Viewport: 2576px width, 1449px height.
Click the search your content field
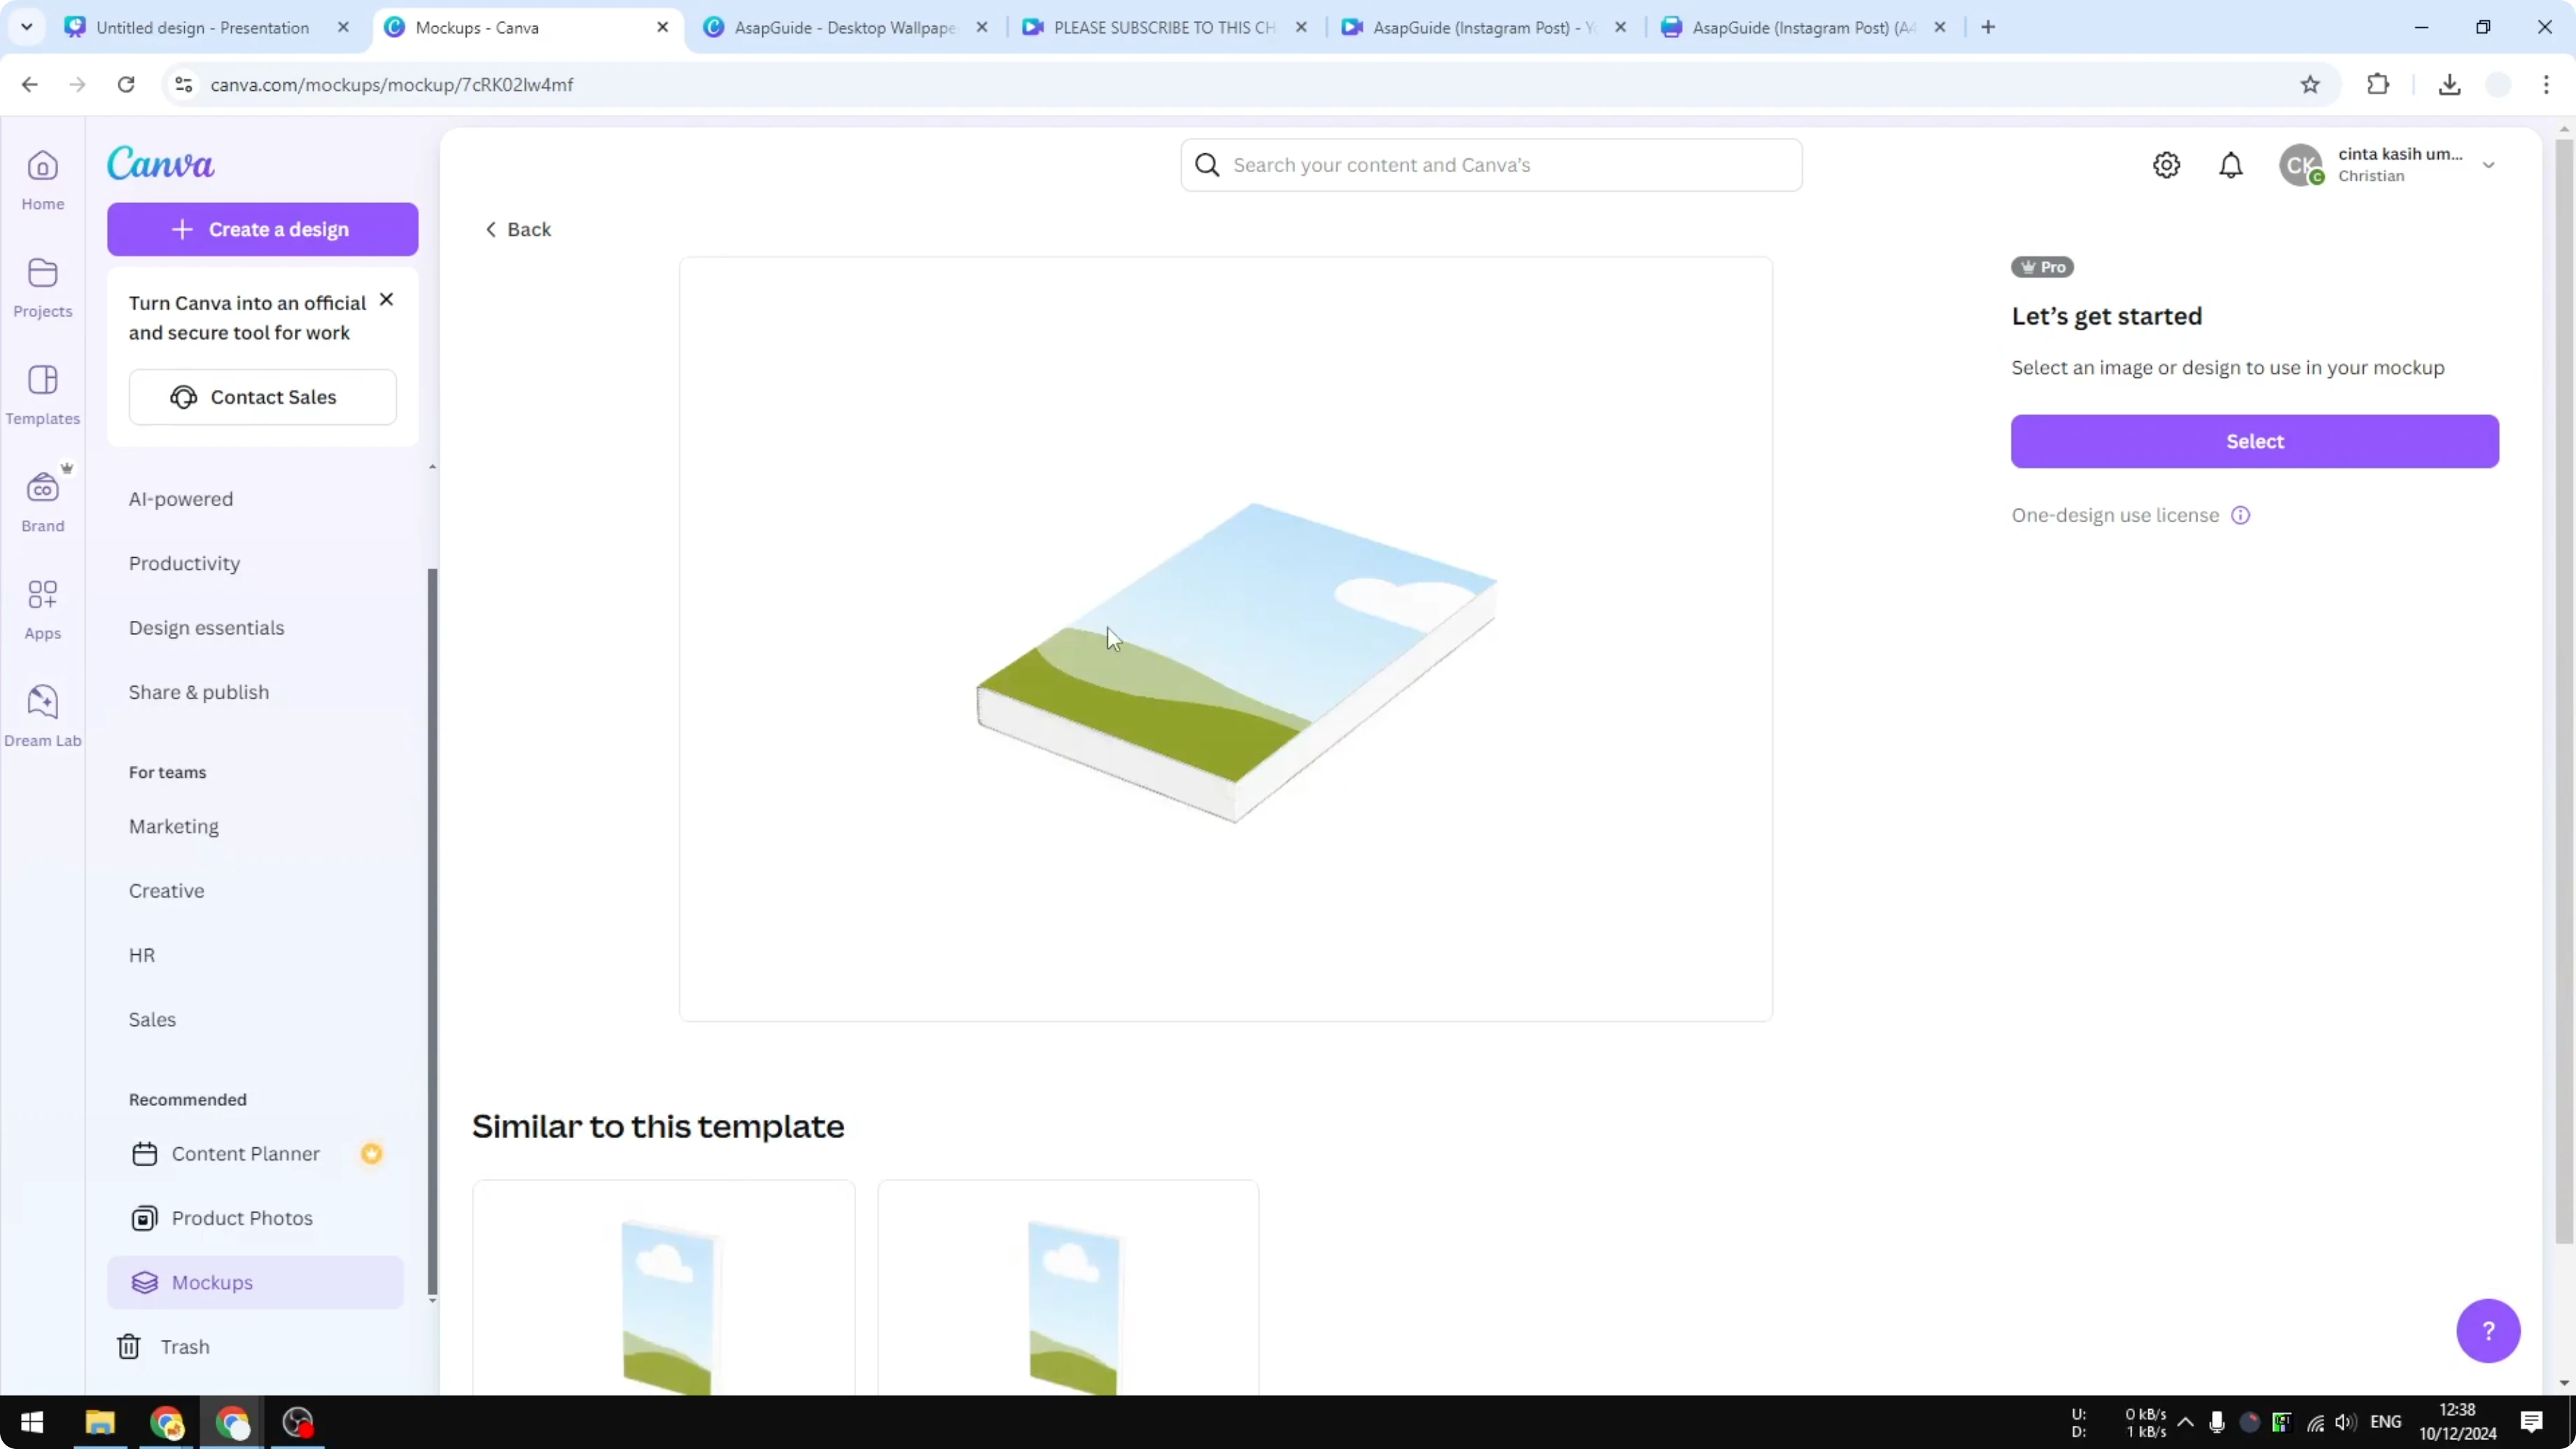(x=1490, y=164)
